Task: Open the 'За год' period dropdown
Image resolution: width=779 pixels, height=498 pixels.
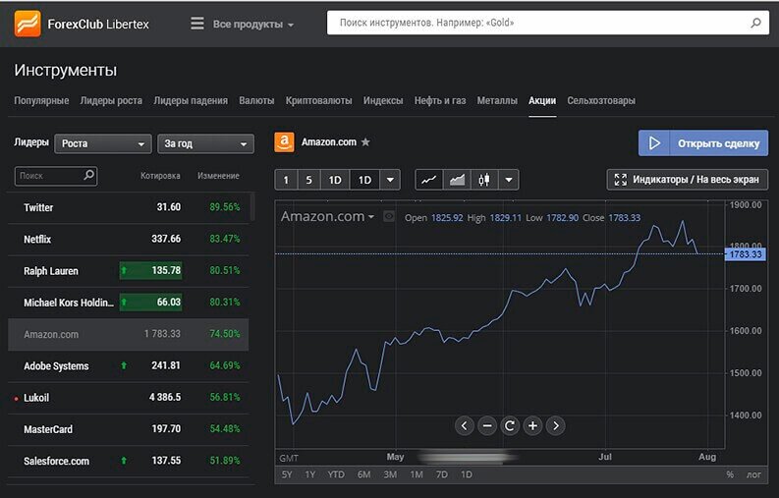Action: pyautogui.click(x=205, y=143)
